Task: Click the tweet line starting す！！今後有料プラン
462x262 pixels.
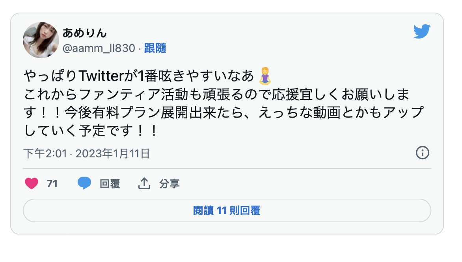Action: (x=223, y=113)
